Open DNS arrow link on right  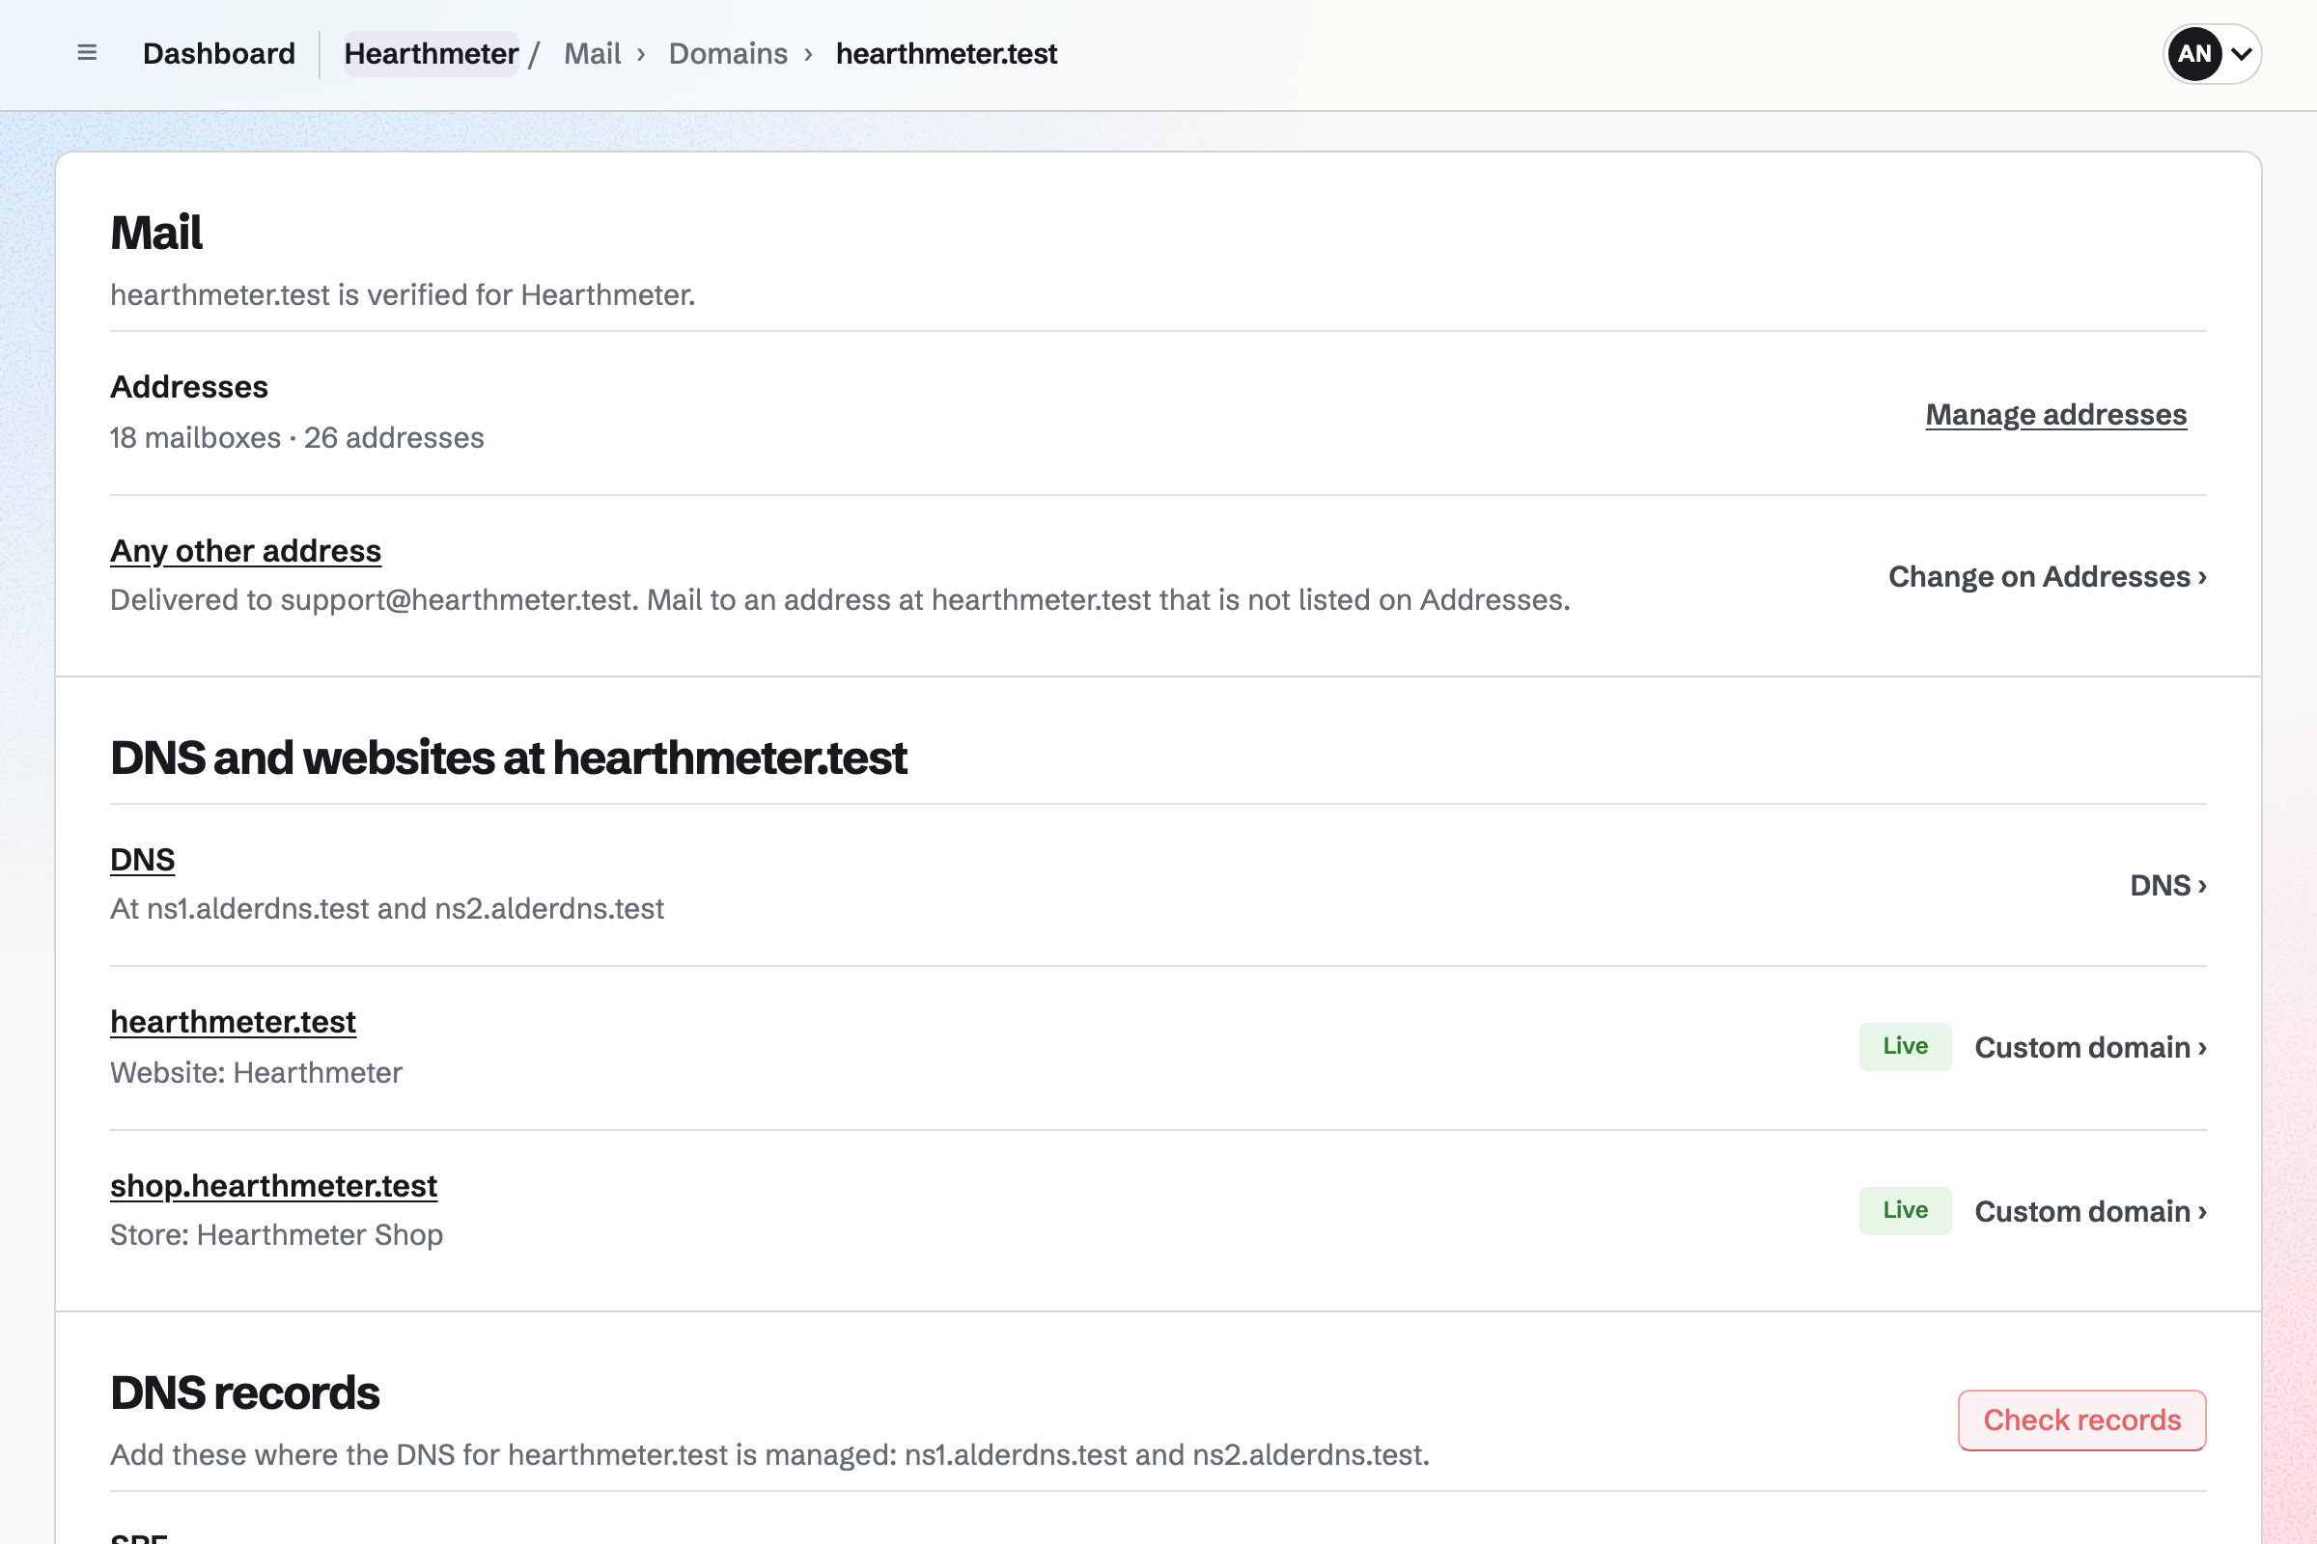pyautogui.click(x=2167, y=885)
